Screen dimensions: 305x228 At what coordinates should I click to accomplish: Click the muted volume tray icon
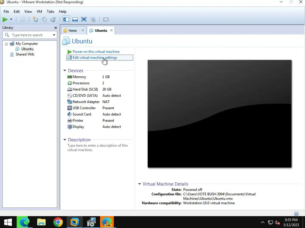point(277,222)
